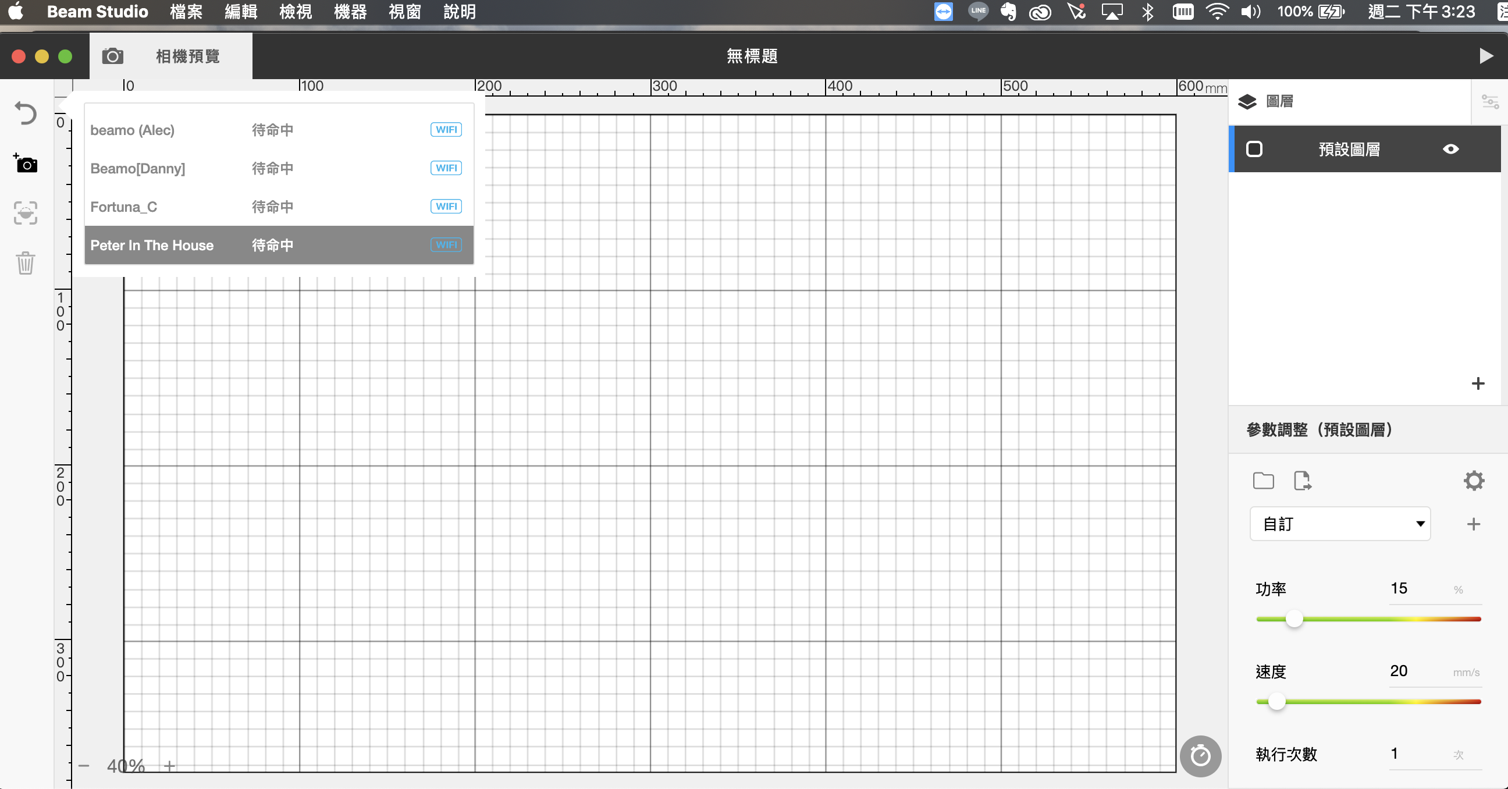Click the camera icon in title bar
1508x789 pixels.
click(112, 56)
